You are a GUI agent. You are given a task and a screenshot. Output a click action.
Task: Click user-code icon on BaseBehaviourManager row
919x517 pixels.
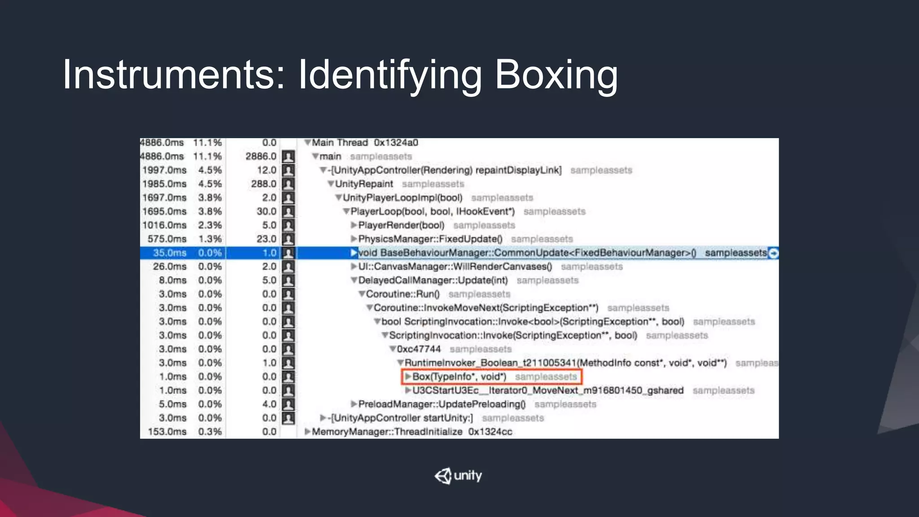[289, 253]
